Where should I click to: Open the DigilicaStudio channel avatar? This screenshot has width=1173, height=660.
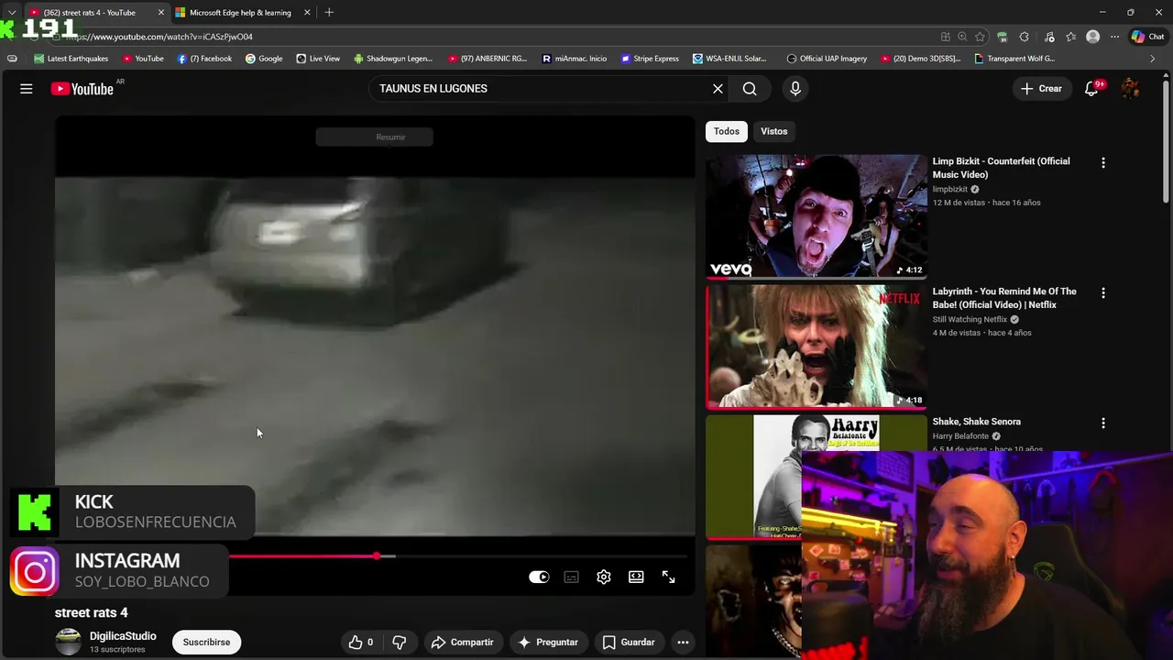tap(69, 642)
